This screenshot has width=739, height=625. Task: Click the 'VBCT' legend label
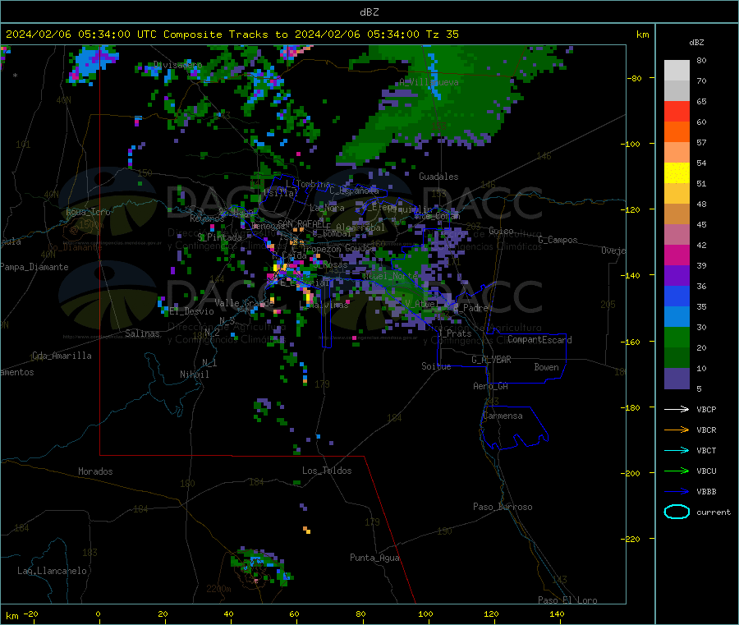[x=706, y=450]
